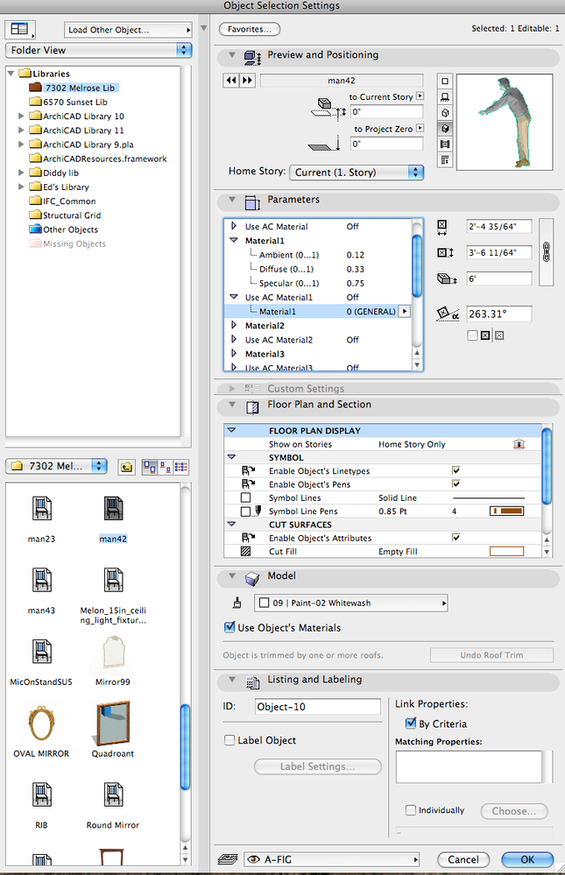Screen dimensions: 565x875
Task: Click the A-FIG layer eye icon
Action: (x=254, y=859)
